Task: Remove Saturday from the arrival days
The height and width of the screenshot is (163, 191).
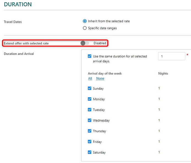Action: (89, 152)
